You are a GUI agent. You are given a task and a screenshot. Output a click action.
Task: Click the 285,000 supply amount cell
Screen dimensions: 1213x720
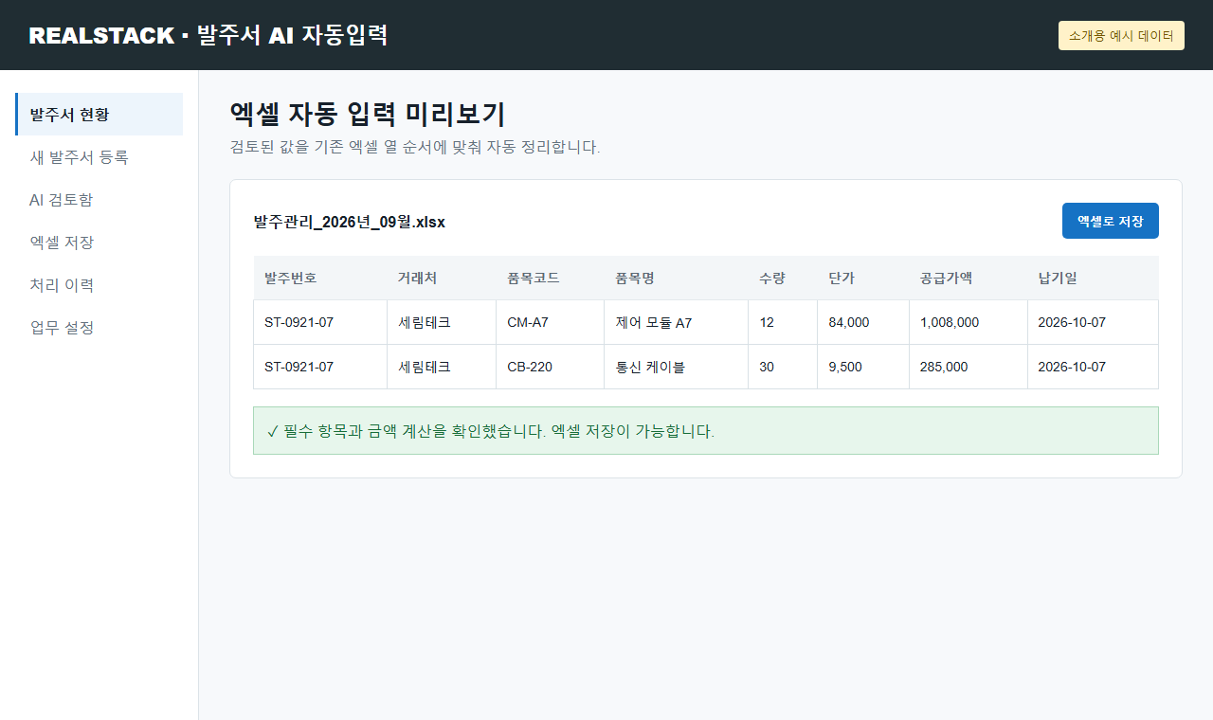coord(969,367)
